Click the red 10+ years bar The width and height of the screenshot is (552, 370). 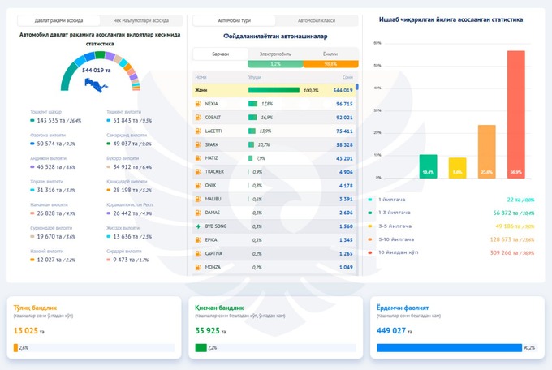[x=515, y=114]
